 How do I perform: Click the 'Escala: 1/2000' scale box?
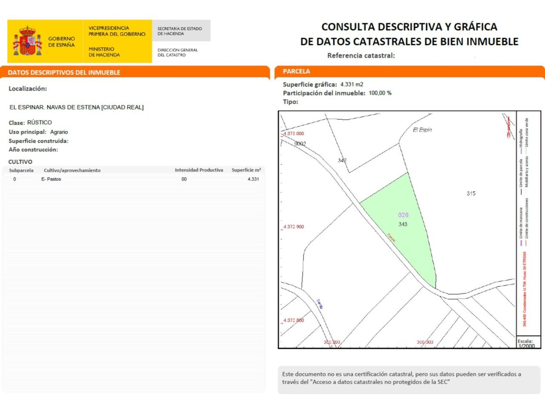click(x=525, y=343)
